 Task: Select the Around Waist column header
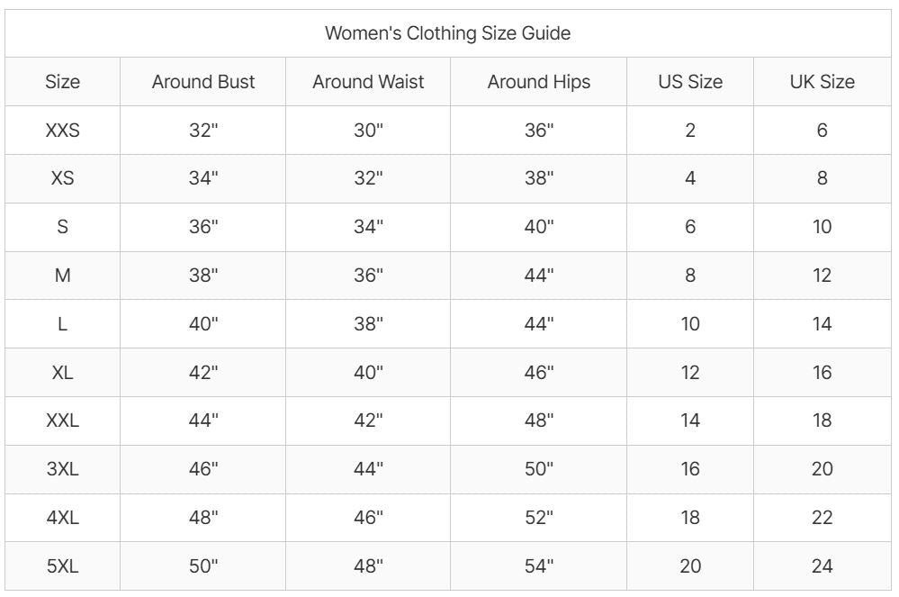(368, 82)
